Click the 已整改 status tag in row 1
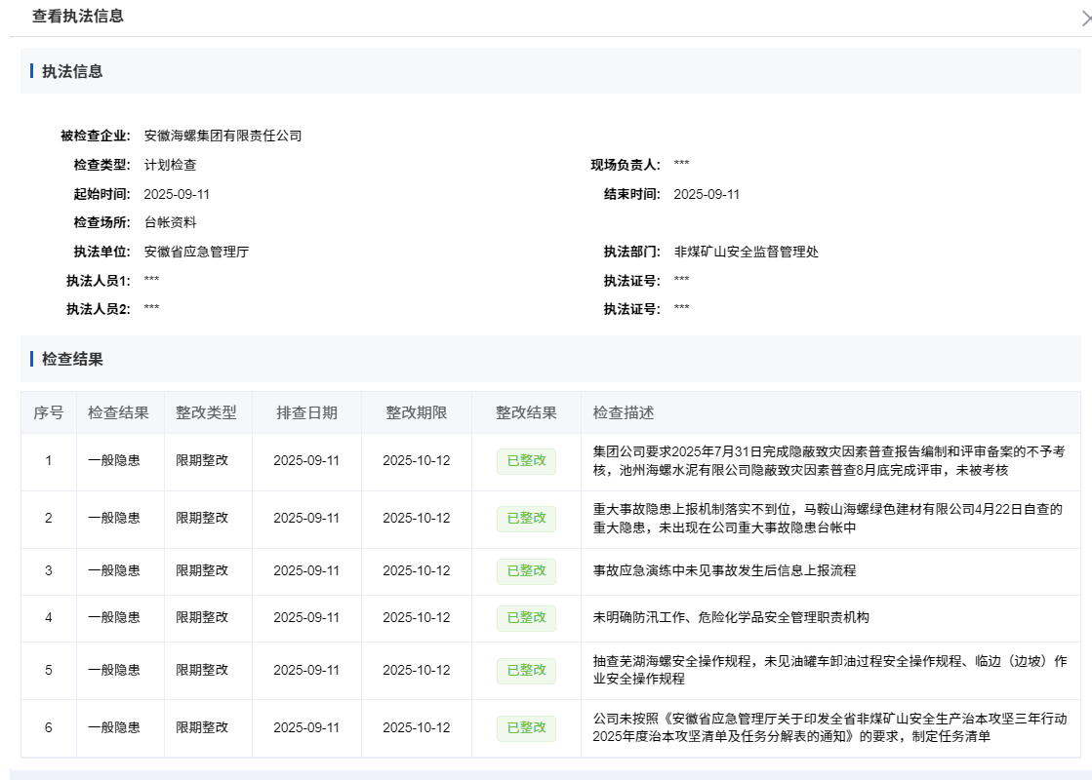This screenshot has width=1092, height=780. coord(527,461)
